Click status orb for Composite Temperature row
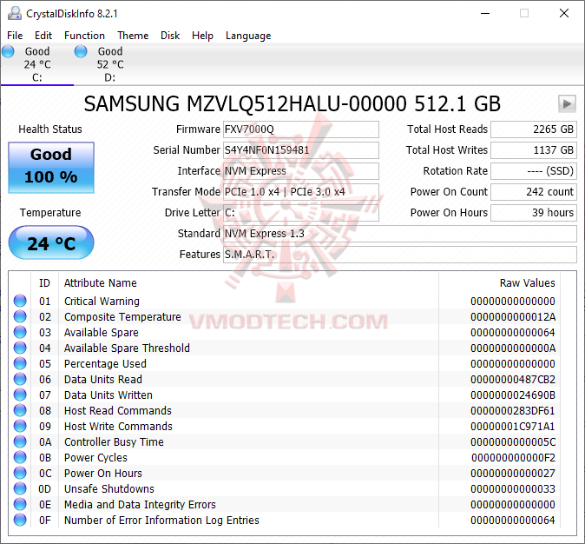Screen dimensions: 585x544 tap(20, 316)
